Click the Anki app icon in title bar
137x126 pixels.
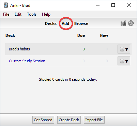click(x=6, y=5)
